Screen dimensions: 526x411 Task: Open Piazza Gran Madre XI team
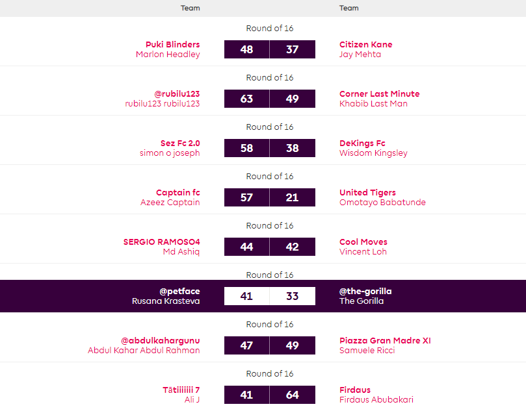point(385,341)
